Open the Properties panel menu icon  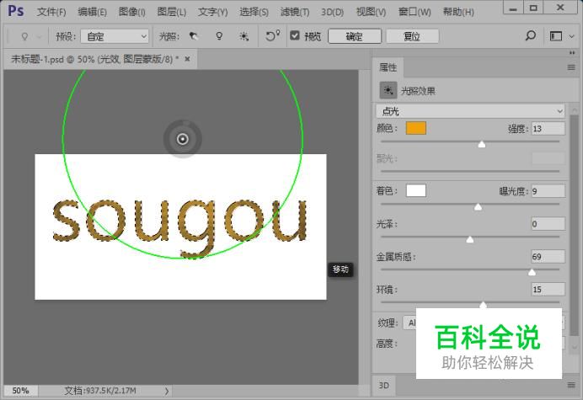[x=571, y=67]
